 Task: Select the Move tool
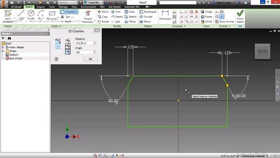tap(103, 12)
